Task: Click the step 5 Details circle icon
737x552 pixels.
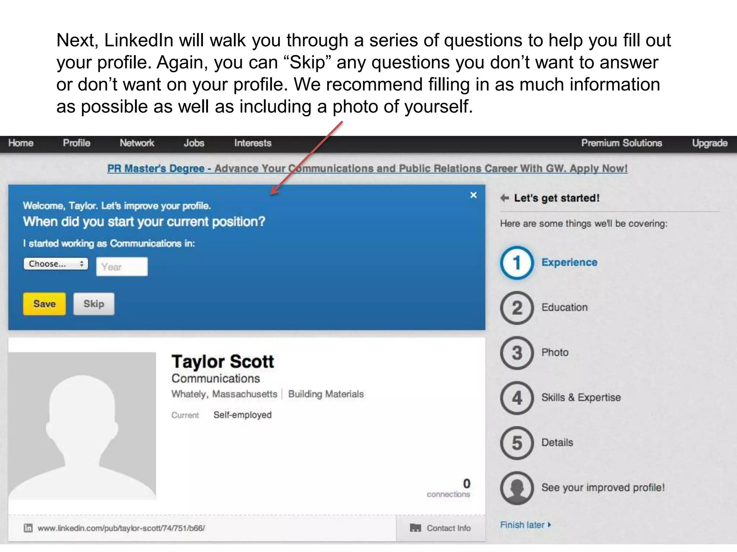Action: coord(517,443)
